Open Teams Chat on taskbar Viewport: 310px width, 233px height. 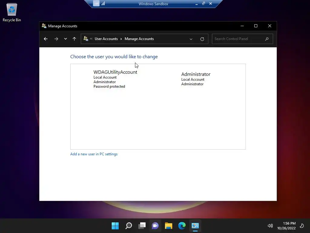(x=155, y=226)
